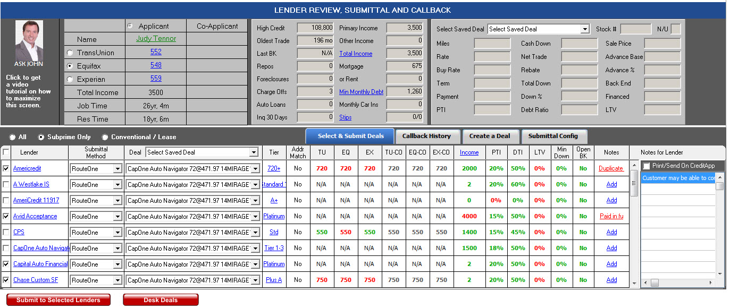
Task: Open CPS row deal dropdown
Action: point(192,232)
